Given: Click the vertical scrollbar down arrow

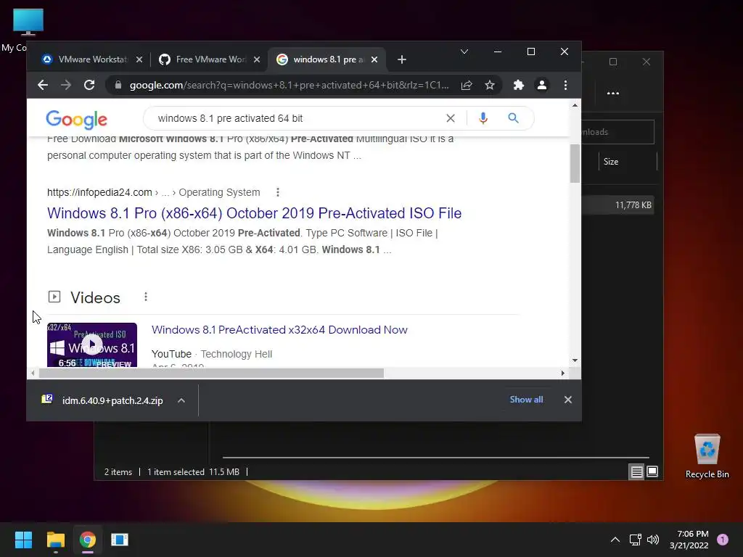Looking at the screenshot, I should pos(575,360).
